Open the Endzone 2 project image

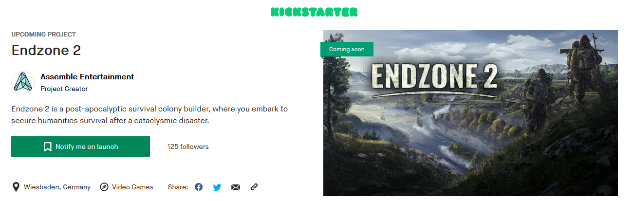click(470, 113)
